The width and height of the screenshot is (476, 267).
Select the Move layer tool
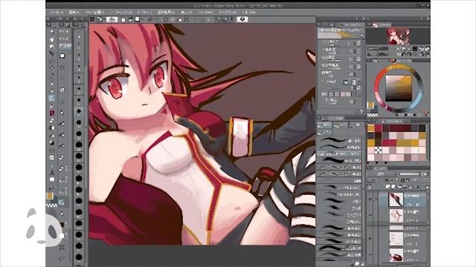(x=52, y=53)
